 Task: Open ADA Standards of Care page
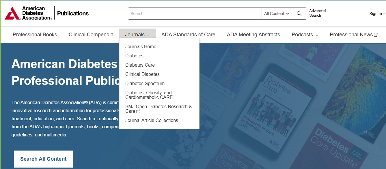[x=188, y=35]
